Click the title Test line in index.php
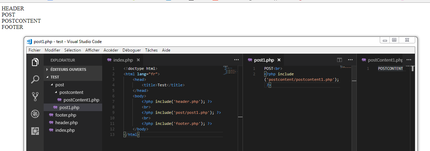The image size is (430, 151). [163, 85]
